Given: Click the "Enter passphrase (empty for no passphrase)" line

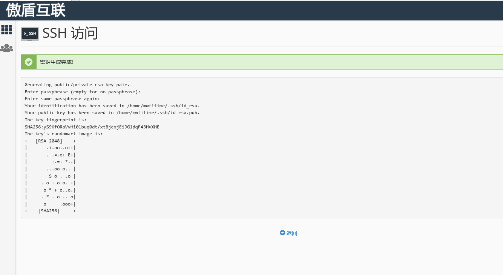Looking at the screenshot, I should coord(82,92).
